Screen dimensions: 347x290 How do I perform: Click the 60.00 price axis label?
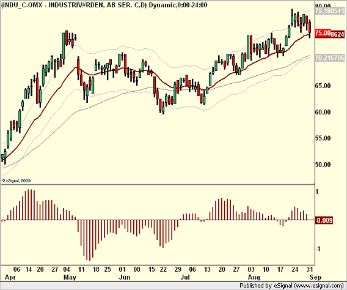[x=323, y=112]
